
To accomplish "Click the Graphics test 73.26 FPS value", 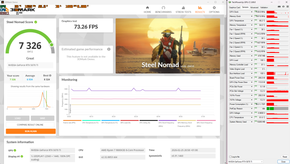I will coord(86,27).
